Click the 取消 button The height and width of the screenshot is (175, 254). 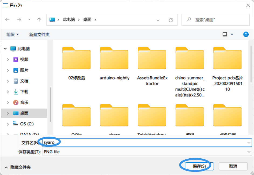233,166
